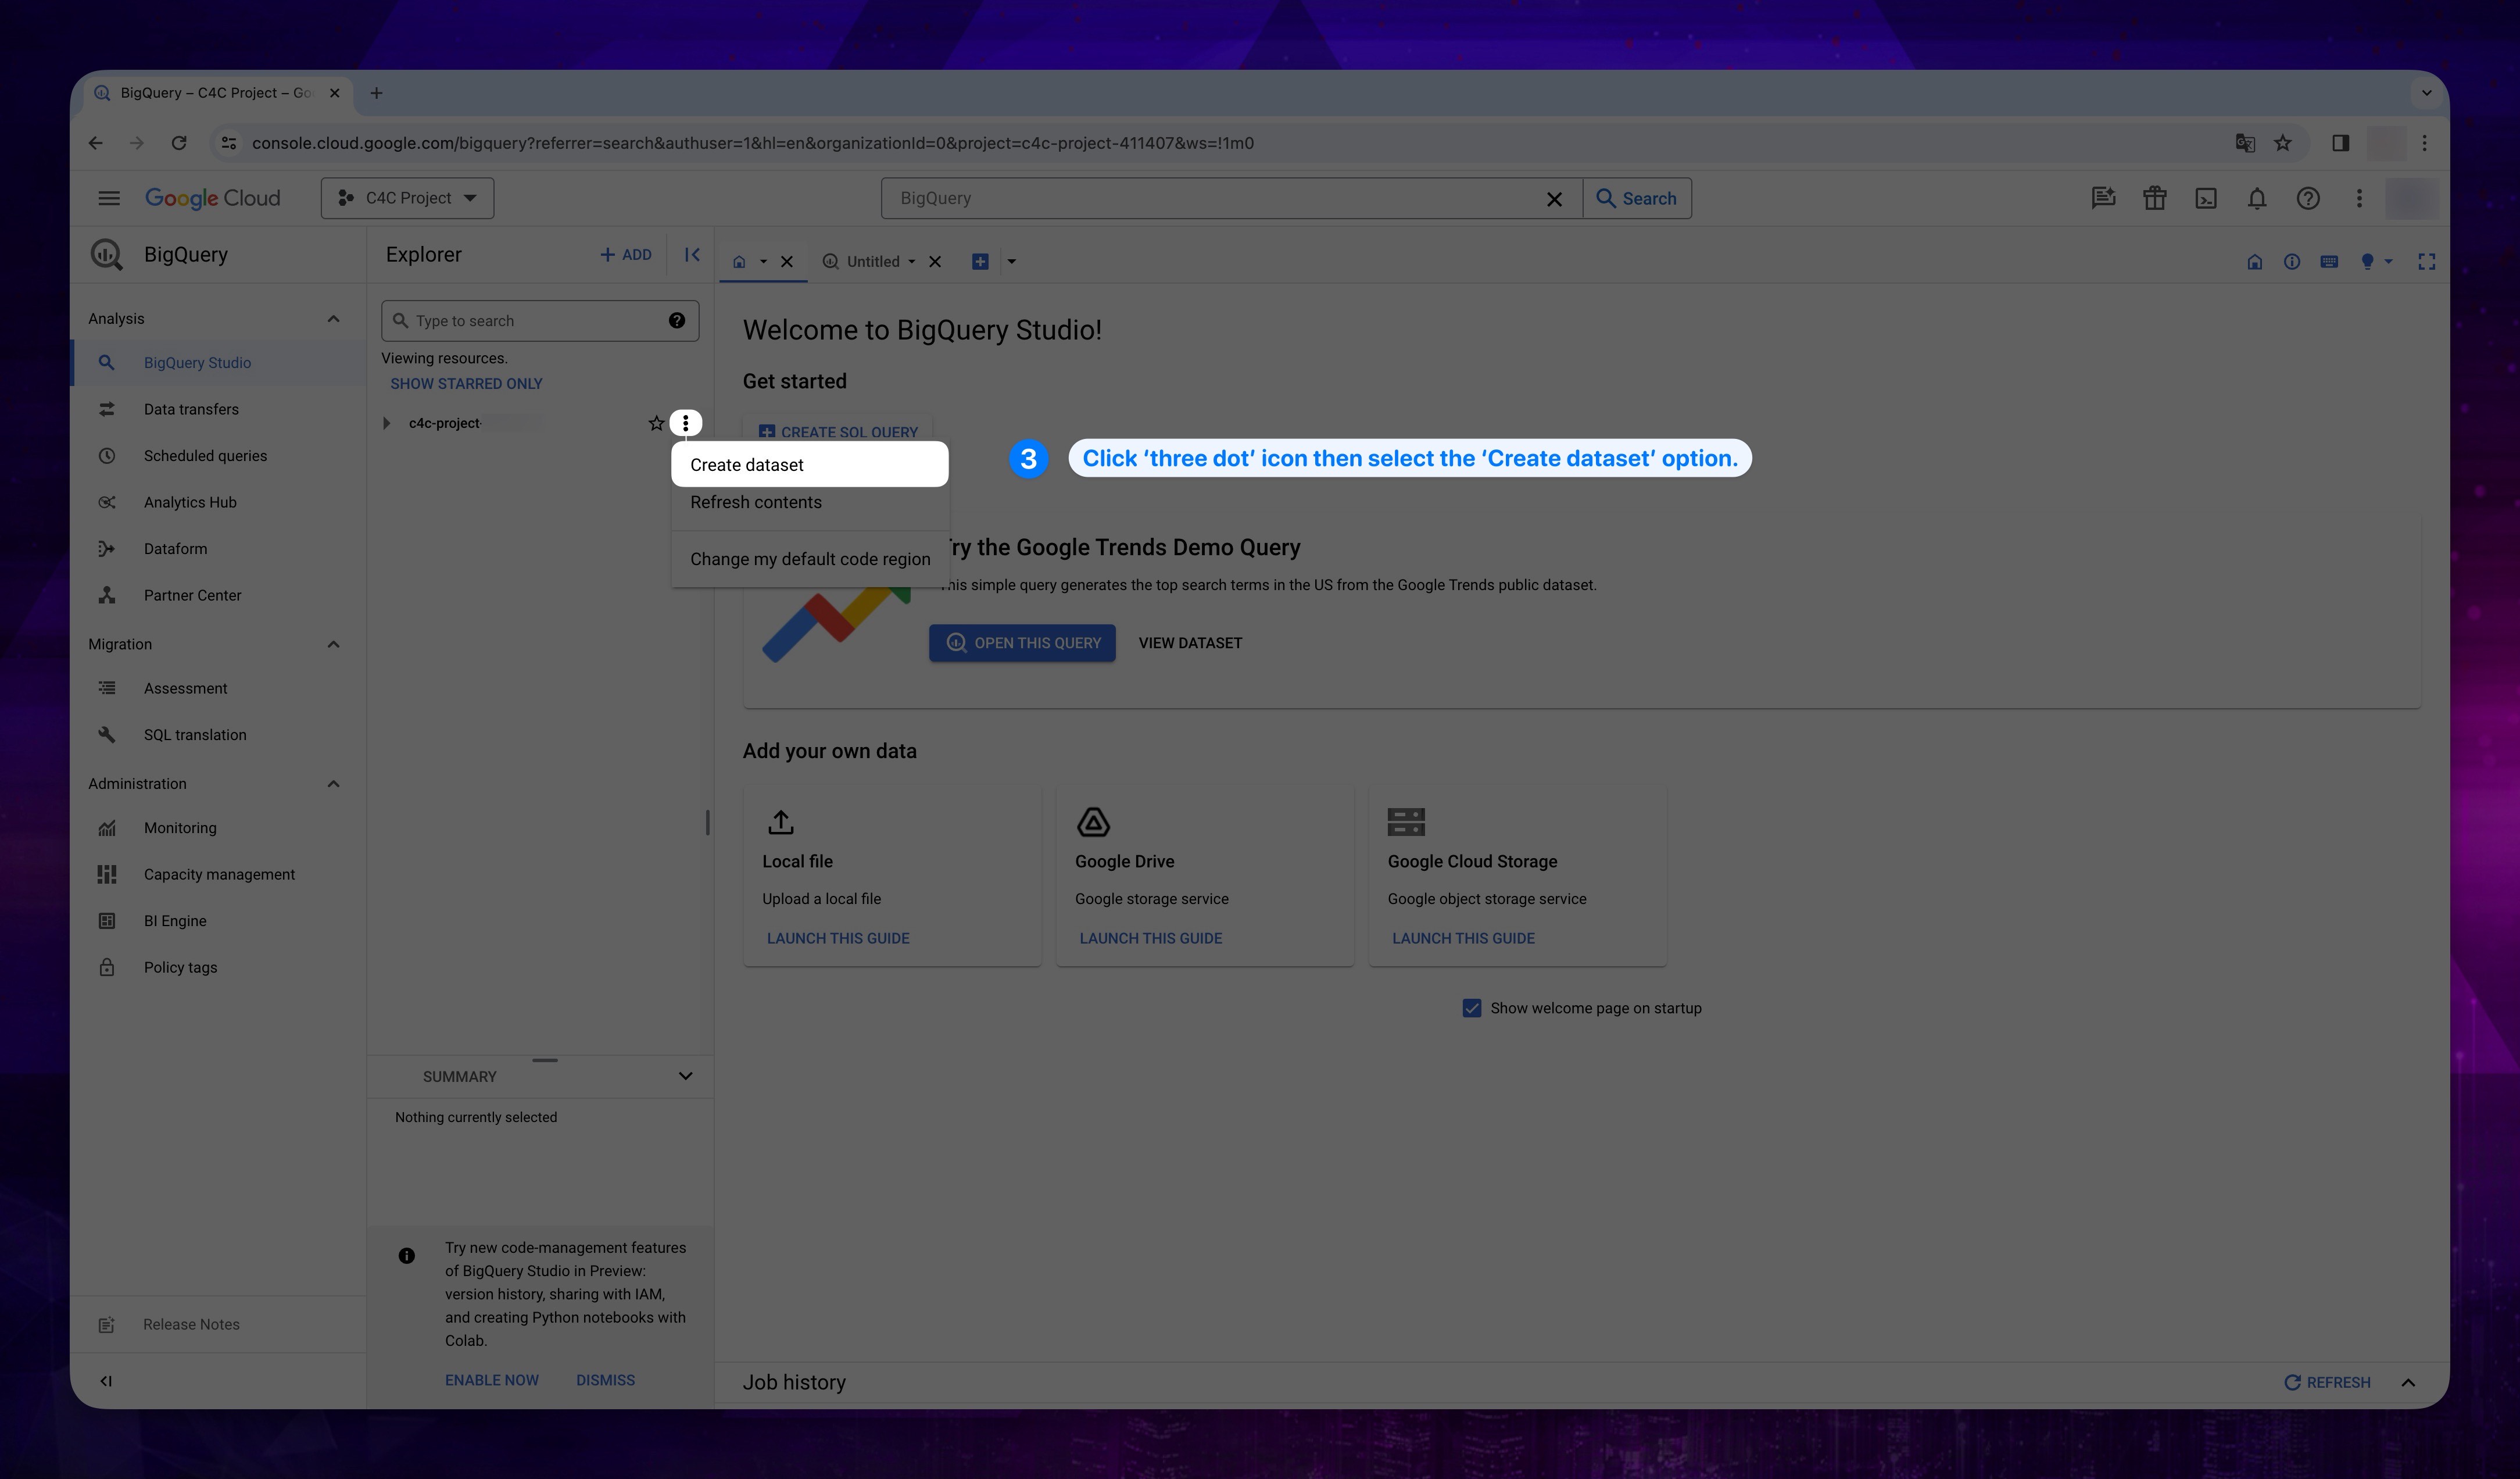This screenshot has height=1479, width=2520.
Task: Open the C4C Project selector dropdown
Action: 407,198
